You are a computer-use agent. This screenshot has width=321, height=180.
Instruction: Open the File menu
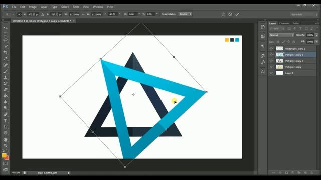(x=14, y=7)
